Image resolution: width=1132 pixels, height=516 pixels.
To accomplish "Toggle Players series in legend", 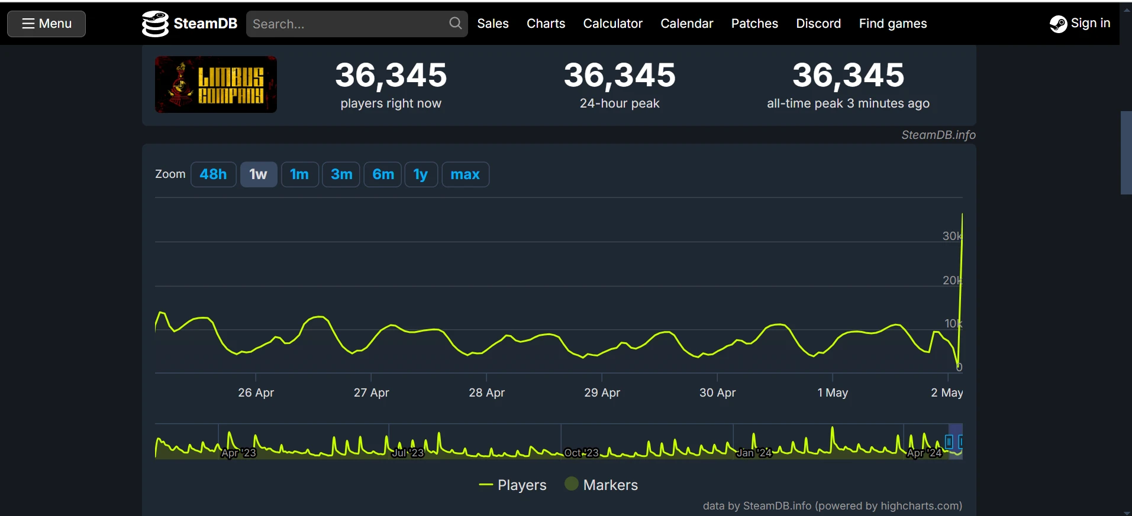I will pos(512,485).
